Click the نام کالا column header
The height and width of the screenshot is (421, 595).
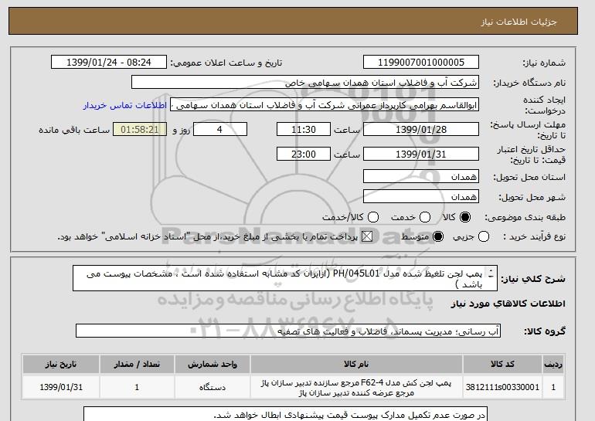click(356, 364)
